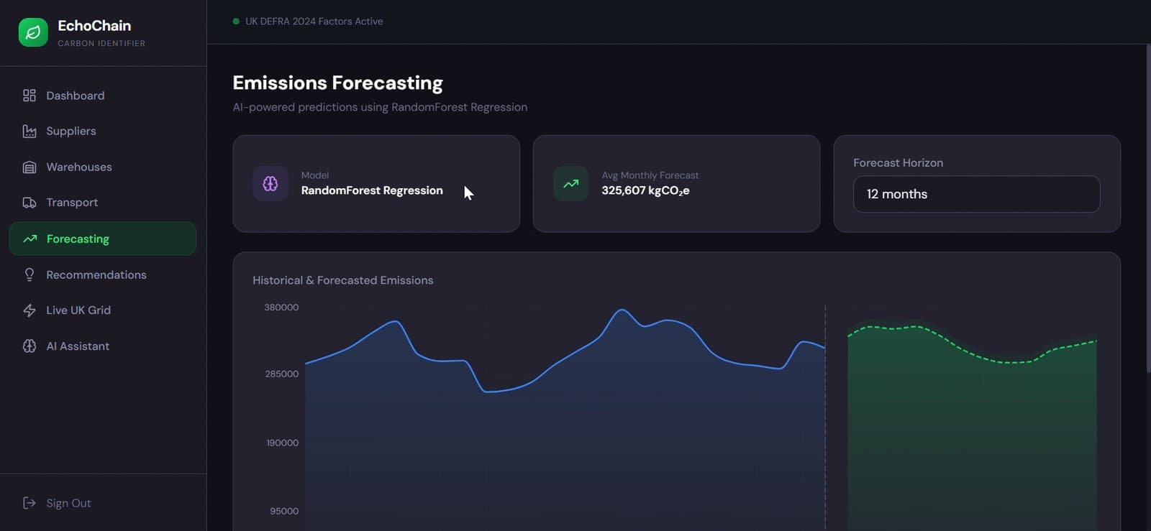Click the 325,607 kgCO₂e forecast value

(x=645, y=190)
